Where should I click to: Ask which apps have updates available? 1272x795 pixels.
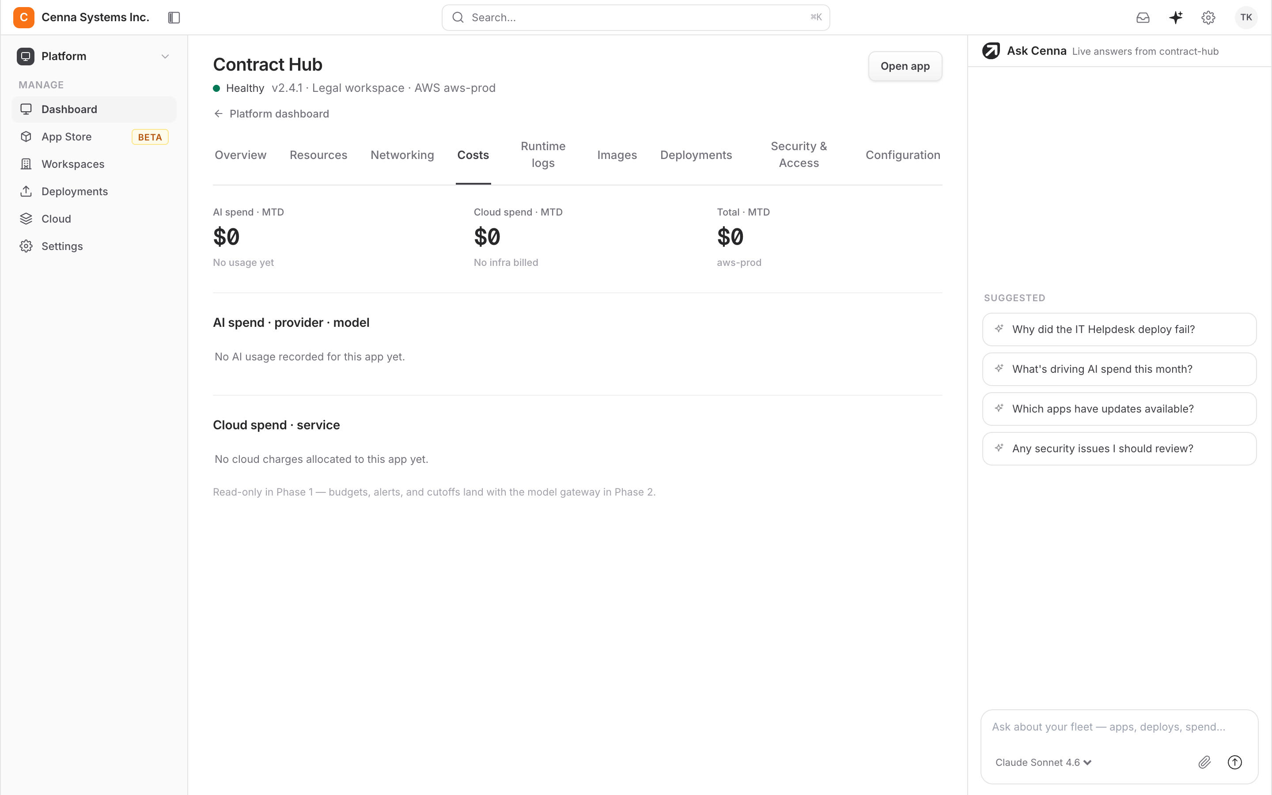(x=1119, y=409)
